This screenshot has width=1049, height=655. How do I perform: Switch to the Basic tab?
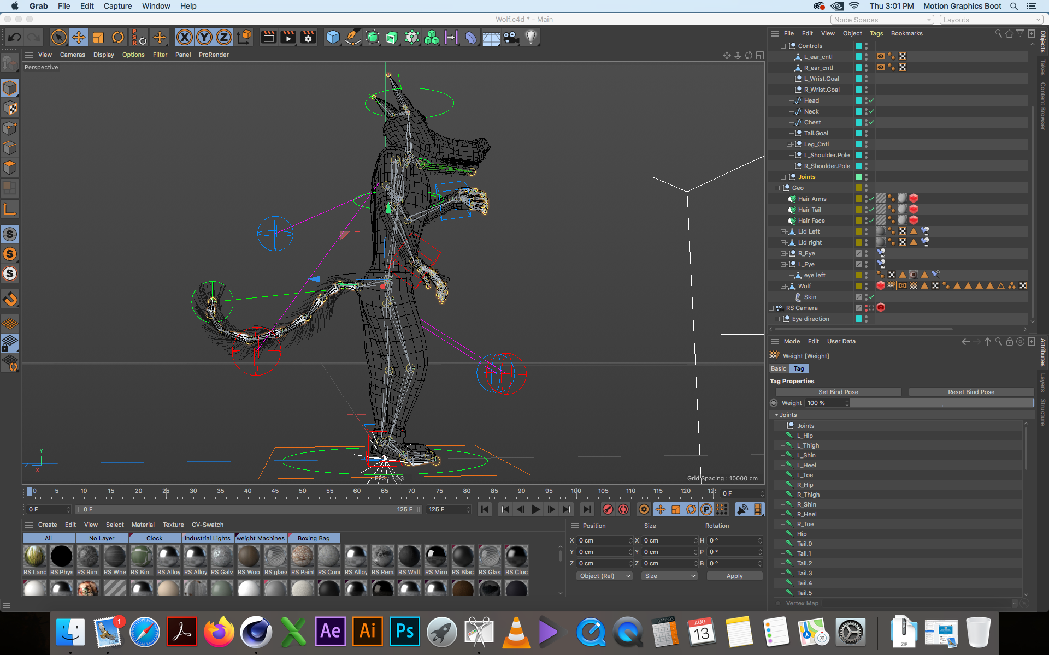point(778,368)
